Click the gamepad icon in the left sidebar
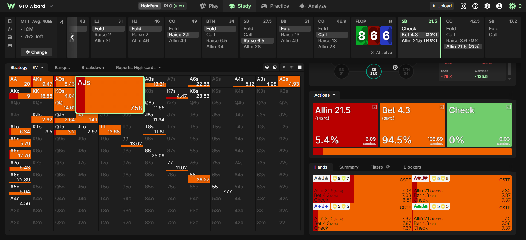Screen dimensions: 526x240 point(10,45)
